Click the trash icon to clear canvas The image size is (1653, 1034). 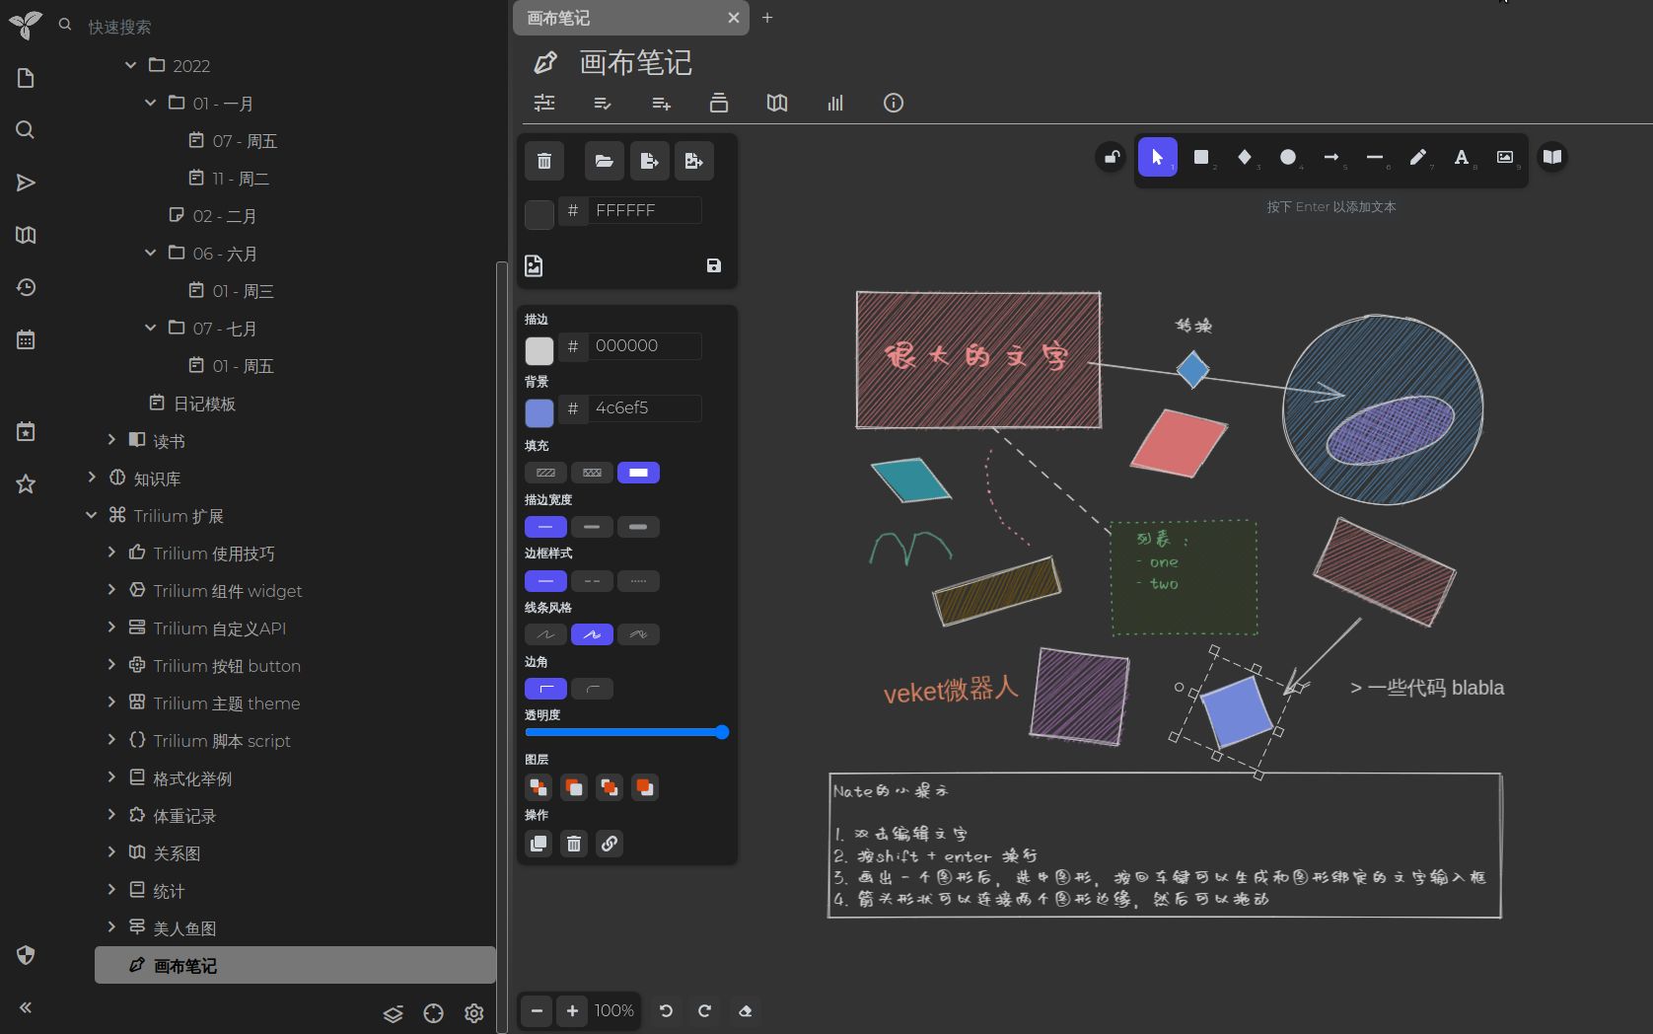point(543,160)
